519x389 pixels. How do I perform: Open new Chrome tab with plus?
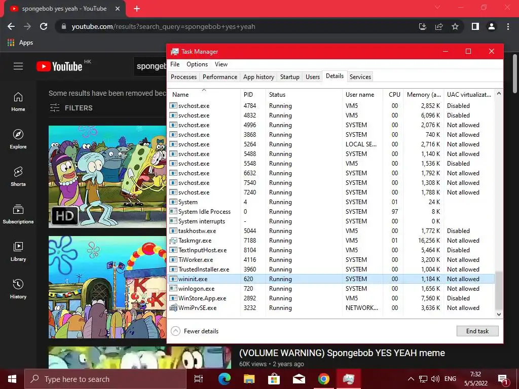coord(137,9)
